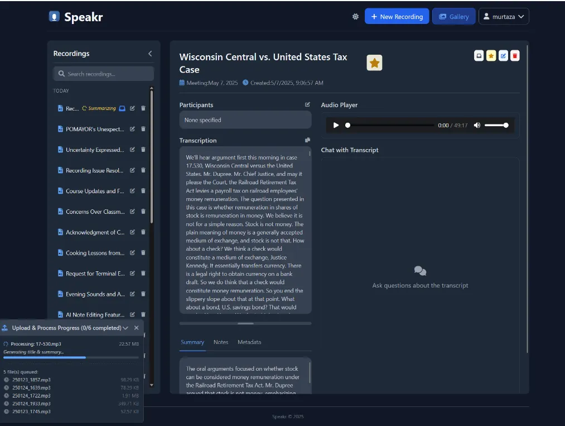
Task: Delete the Evening Sounds and A... recording
Action: [143, 294]
